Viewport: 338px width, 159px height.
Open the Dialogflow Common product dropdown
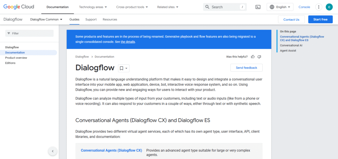46,19
